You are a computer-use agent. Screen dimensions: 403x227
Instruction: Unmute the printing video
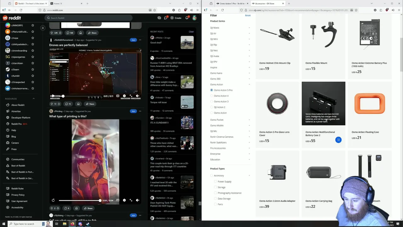coord(138,200)
